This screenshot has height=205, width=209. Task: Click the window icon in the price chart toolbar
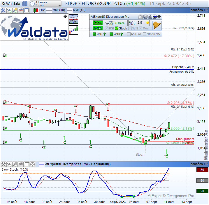[x=27, y=10]
